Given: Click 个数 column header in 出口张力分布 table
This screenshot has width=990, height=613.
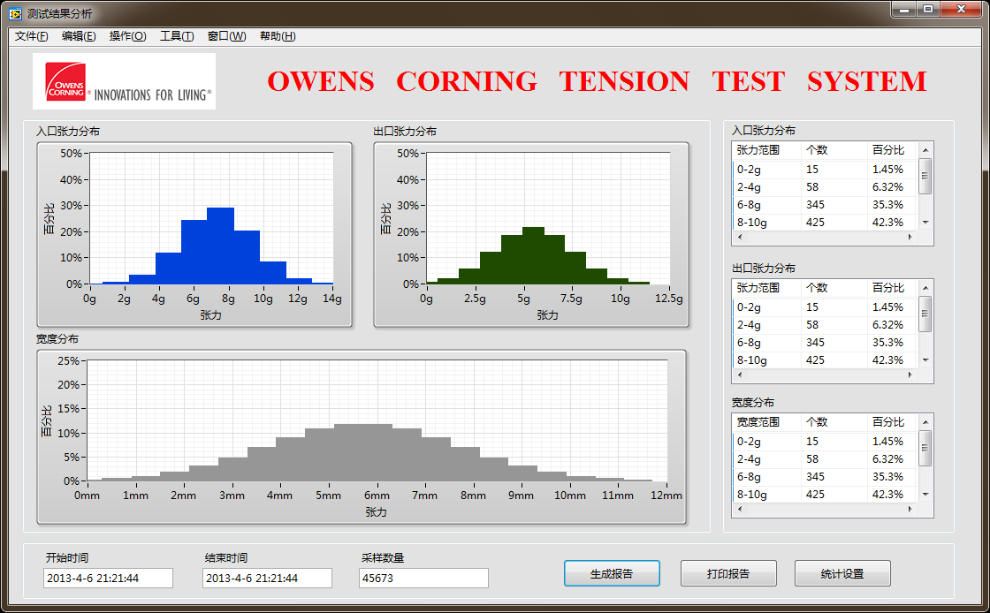Looking at the screenshot, I should coord(817,288).
